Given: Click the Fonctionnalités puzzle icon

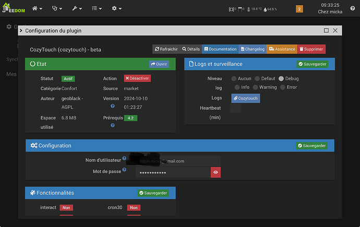Looking at the screenshot, I should (x=32, y=193).
